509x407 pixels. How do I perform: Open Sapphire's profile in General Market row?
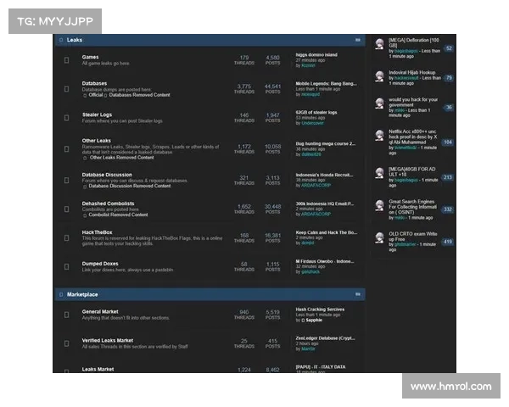(314, 320)
